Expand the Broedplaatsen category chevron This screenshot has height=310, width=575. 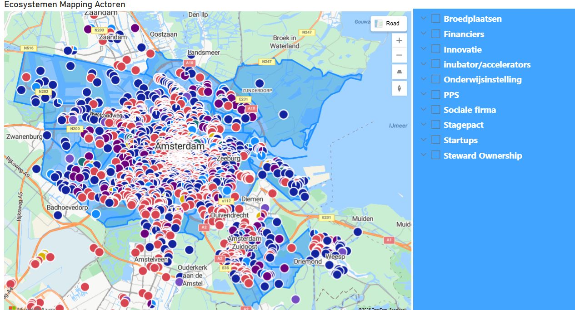pos(424,19)
